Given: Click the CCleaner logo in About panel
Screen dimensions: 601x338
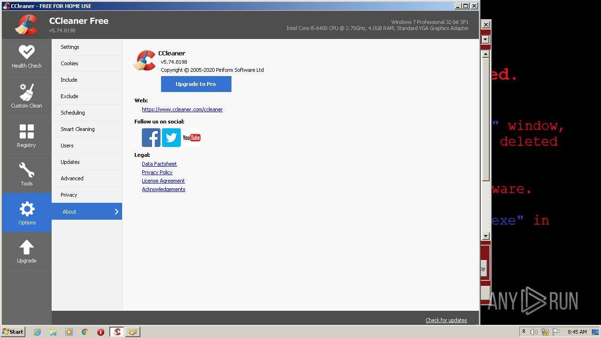Looking at the screenshot, I should [145, 61].
